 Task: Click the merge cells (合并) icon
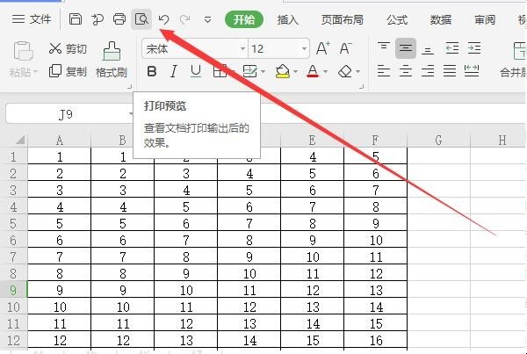point(519,51)
